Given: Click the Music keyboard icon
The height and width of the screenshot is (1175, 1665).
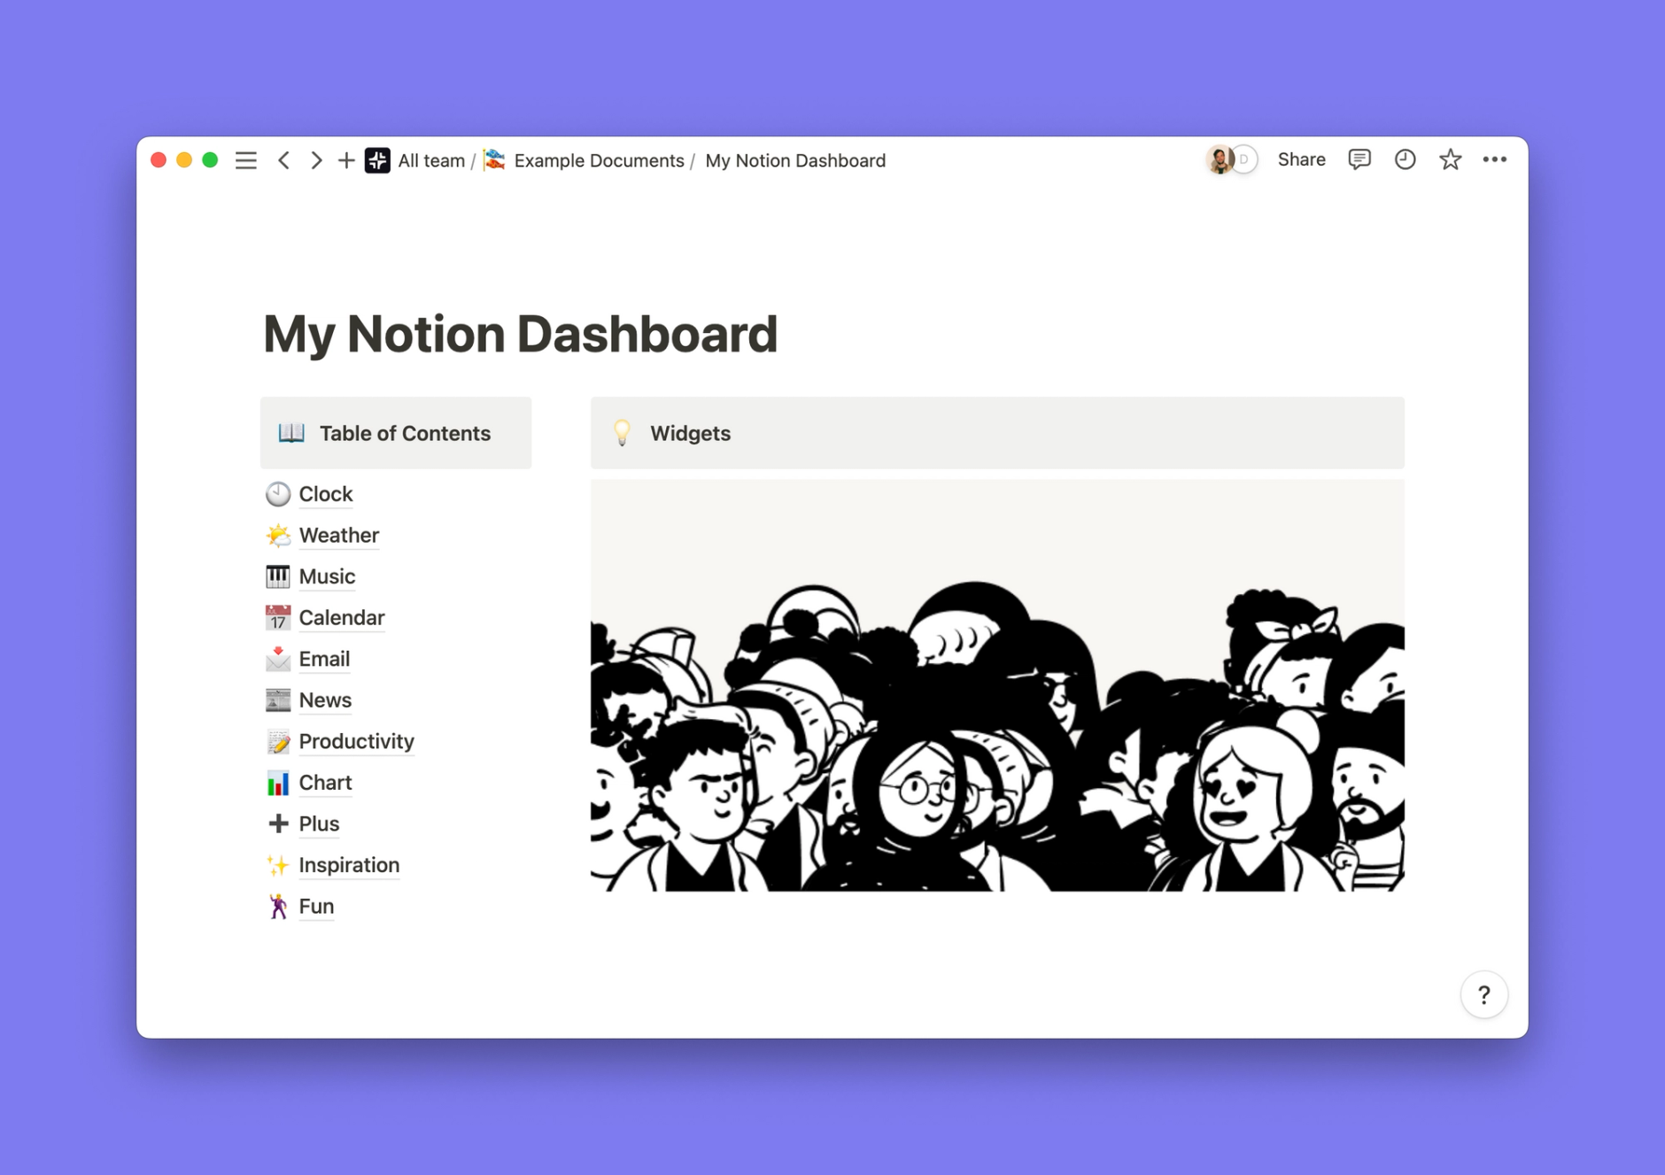Looking at the screenshot, I should (278, 576).
